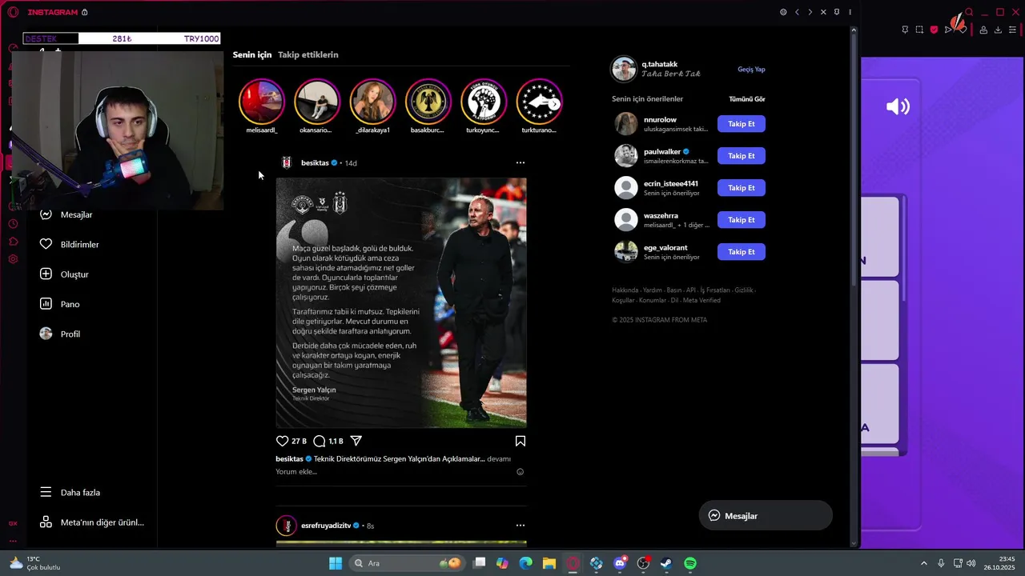Open browser snapshot tool icon
Screen dimensions: 1025x576
point(919,30)
